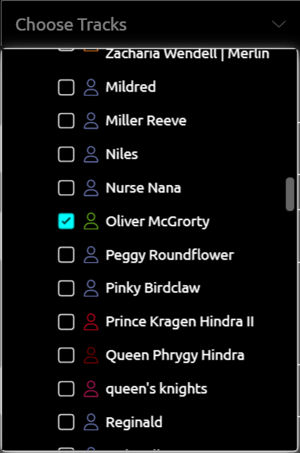Uncheck the Oliver McGrorty checkbox
300x453 pixels.
click(67, 222)
